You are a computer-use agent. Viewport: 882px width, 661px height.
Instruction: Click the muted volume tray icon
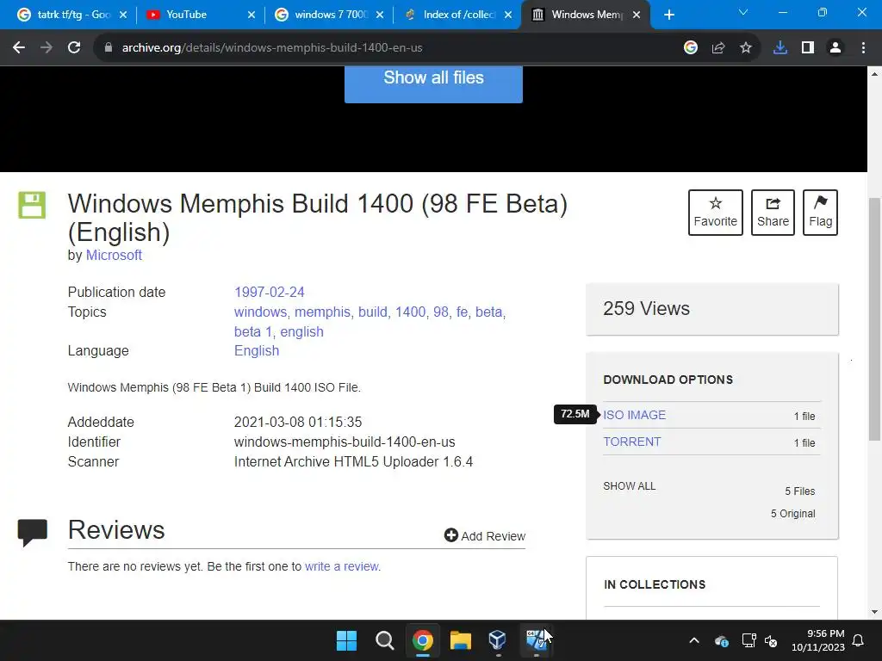(x=771, y=640)
